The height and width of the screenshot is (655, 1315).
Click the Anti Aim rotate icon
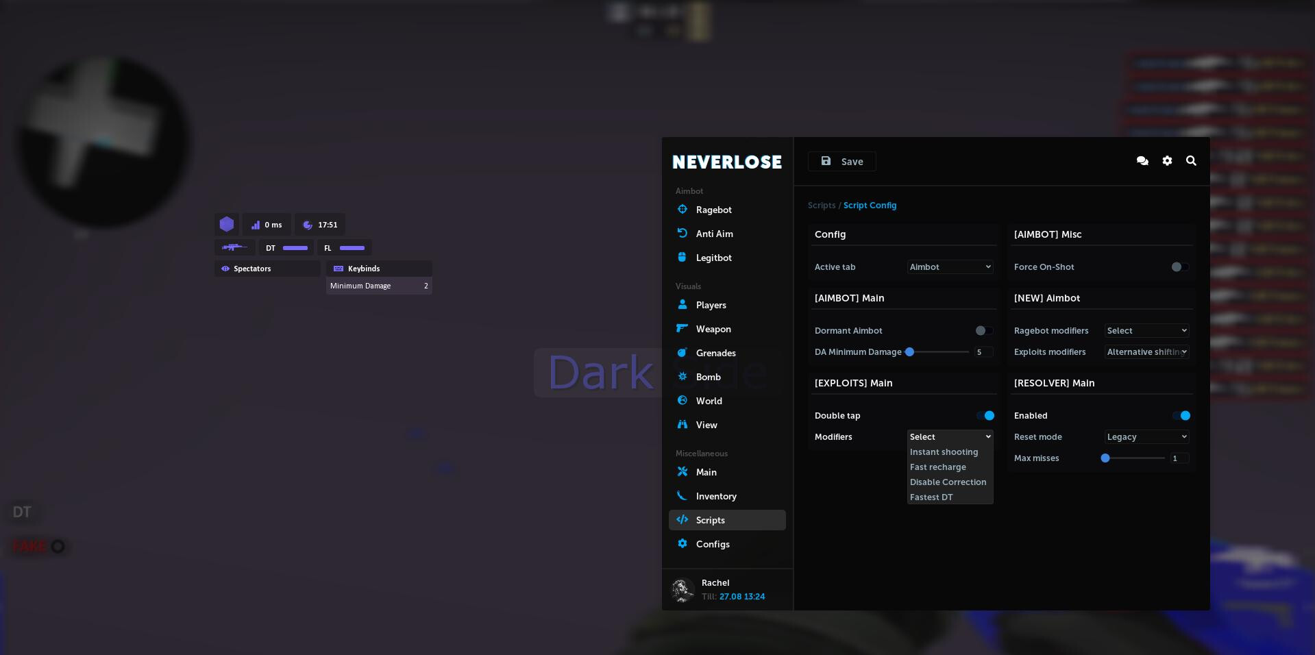point(682,233)
